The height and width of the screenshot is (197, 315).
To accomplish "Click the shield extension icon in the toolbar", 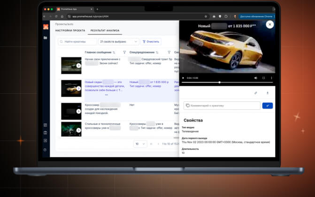I will (x=220, y=16).
